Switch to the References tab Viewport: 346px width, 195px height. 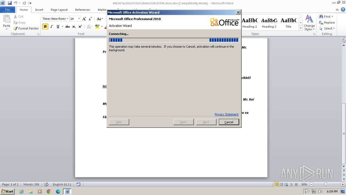pos(83,10)
